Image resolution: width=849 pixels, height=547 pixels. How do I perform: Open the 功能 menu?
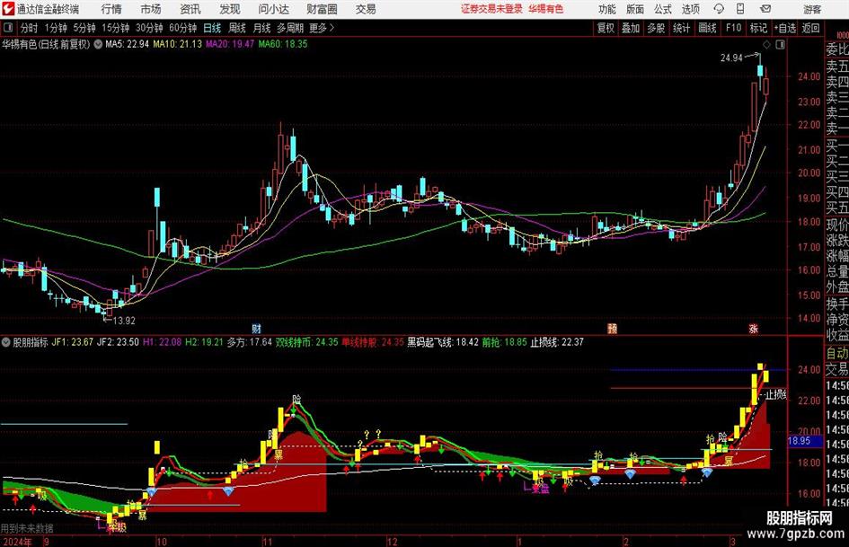pos(607,9)
